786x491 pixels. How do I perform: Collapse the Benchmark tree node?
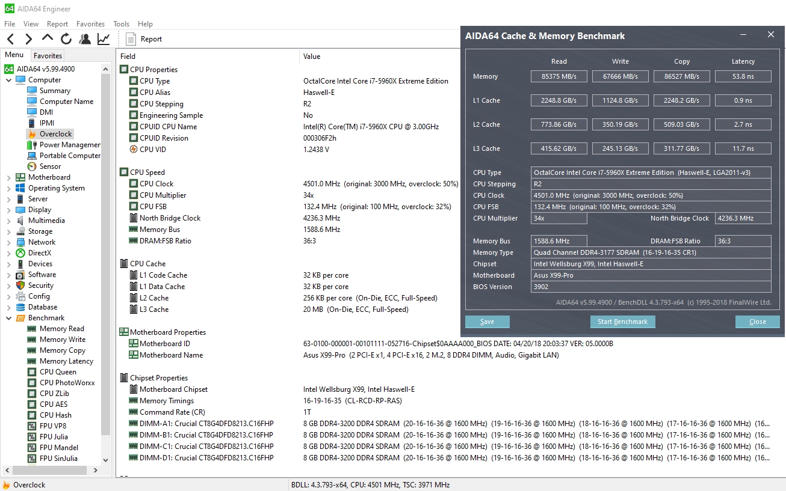tap(9, 318)
